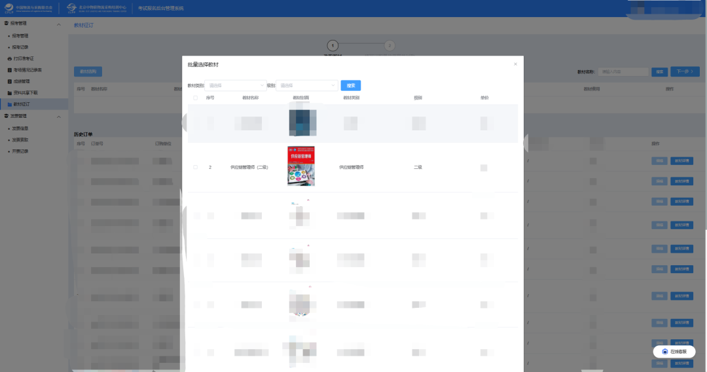The height and width of the screenshot is (372, 707).
Task: Click 下一步 button on background page
Action: tap(685, 71)
